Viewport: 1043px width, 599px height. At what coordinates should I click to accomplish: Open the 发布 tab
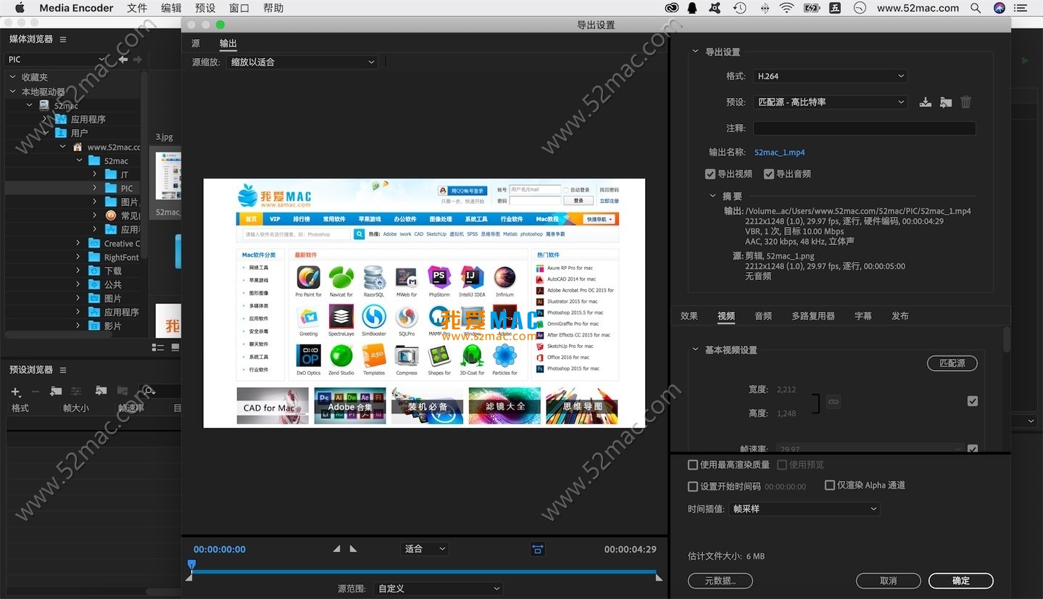coord(900,316)
